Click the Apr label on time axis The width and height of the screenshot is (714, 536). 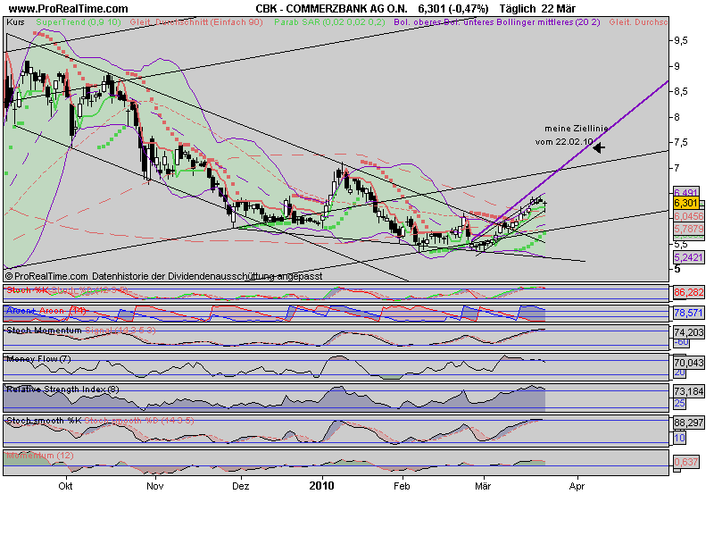[x=577, y=486]
